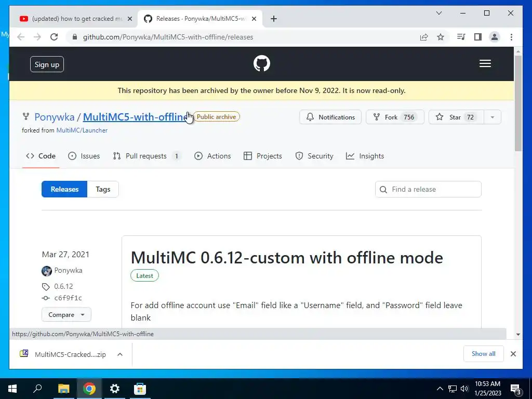Open the notification center icon
Image resolution: width=532 pixels, height=399 pixels.
pyautogui.click(x=515, y=389)
